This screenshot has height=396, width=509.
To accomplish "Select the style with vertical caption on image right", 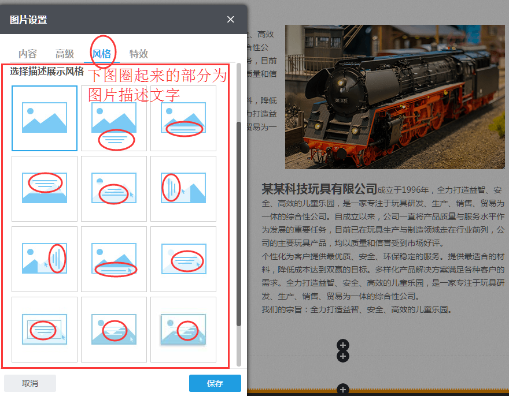I will click(x=45, y=259).
